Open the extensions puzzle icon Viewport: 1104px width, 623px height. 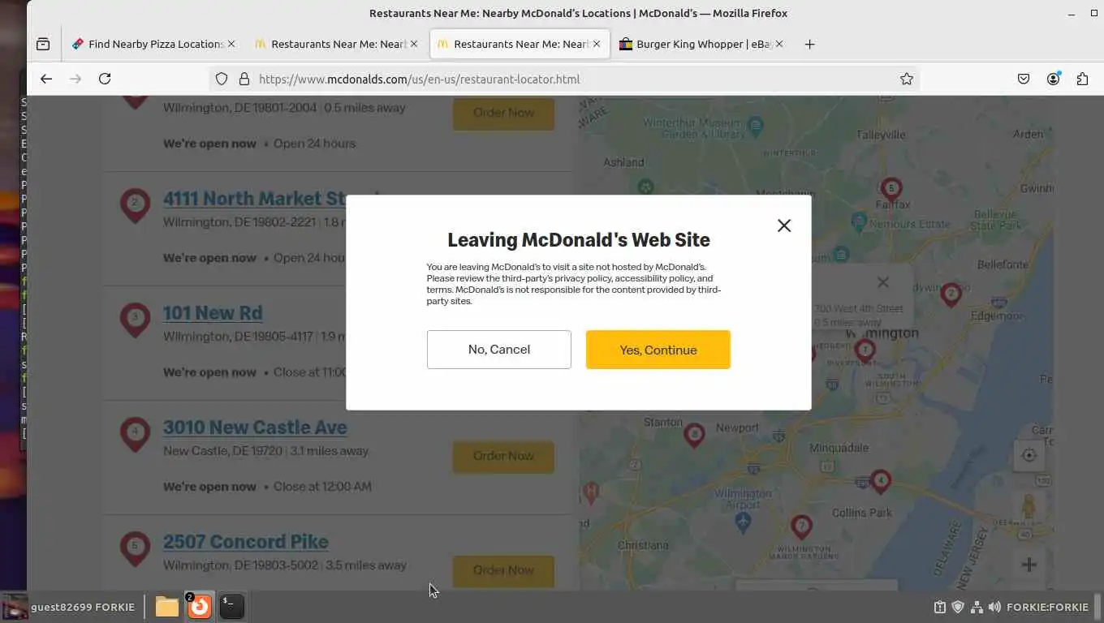tap(1082, 79)
